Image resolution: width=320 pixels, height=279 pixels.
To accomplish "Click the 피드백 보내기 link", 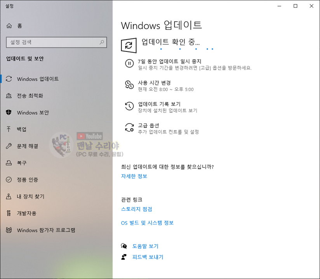I will [x=148, y=257].
